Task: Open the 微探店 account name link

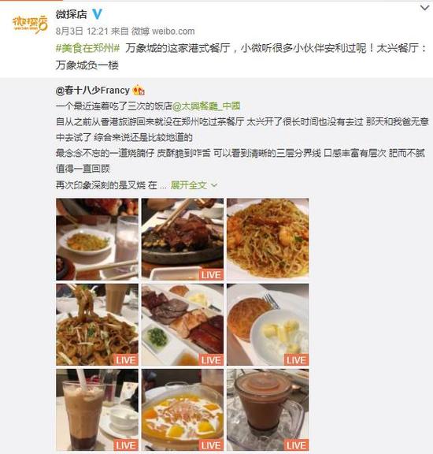Action: [72, 14]
